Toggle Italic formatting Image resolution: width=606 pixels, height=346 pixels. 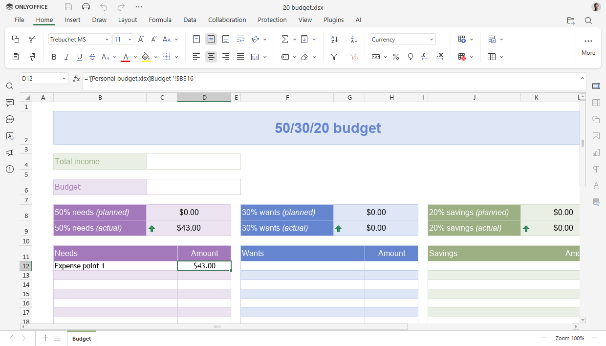pos(67,57)
